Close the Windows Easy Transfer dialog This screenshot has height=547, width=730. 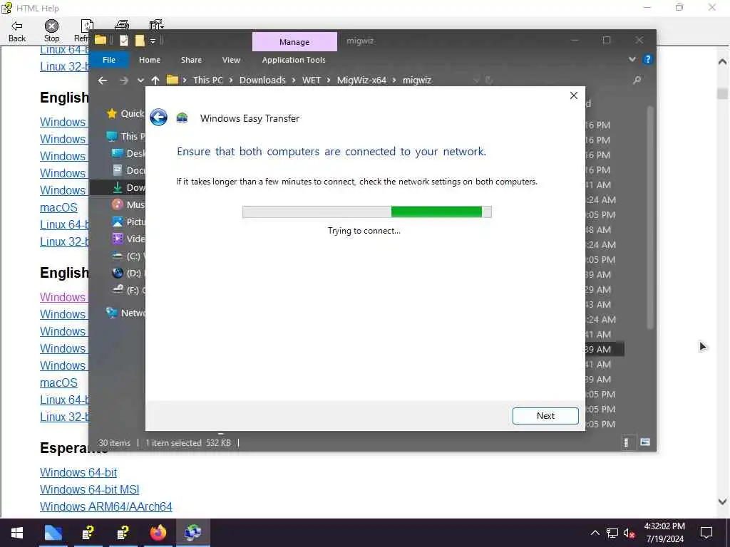click(574, 95)
